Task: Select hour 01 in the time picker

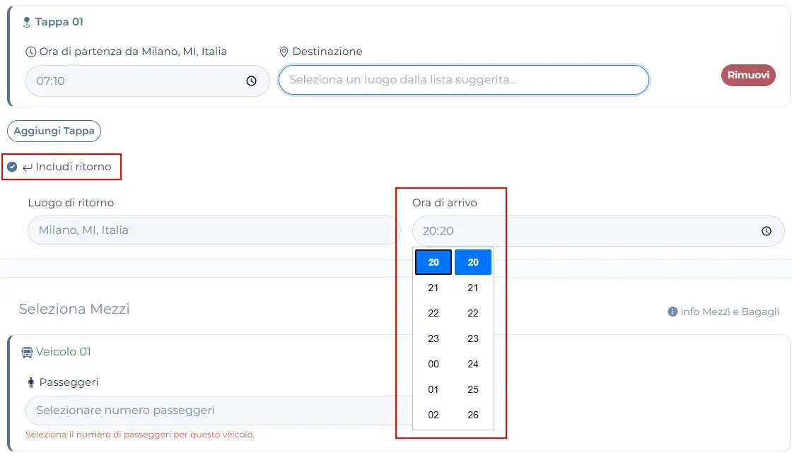Action: tap(433, 389)
